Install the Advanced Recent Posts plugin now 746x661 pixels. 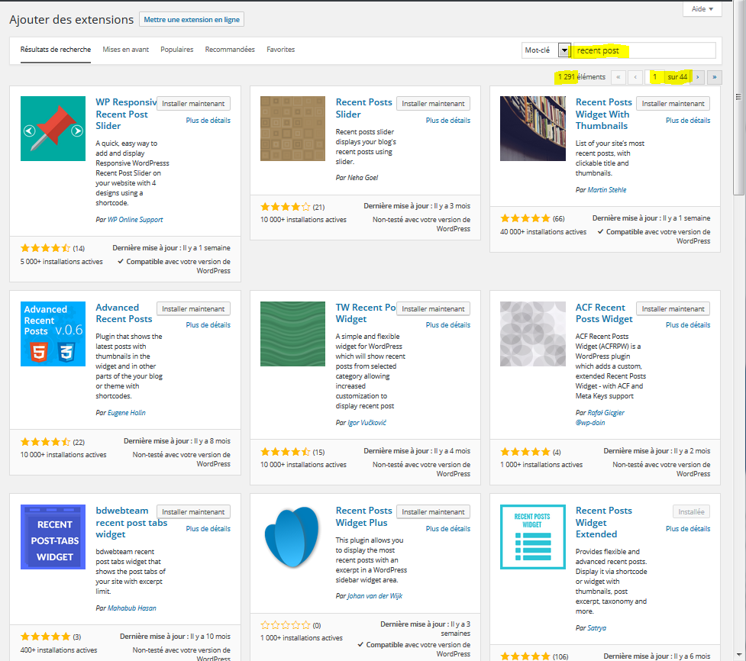pyautogui.click(x=193, y=309)
